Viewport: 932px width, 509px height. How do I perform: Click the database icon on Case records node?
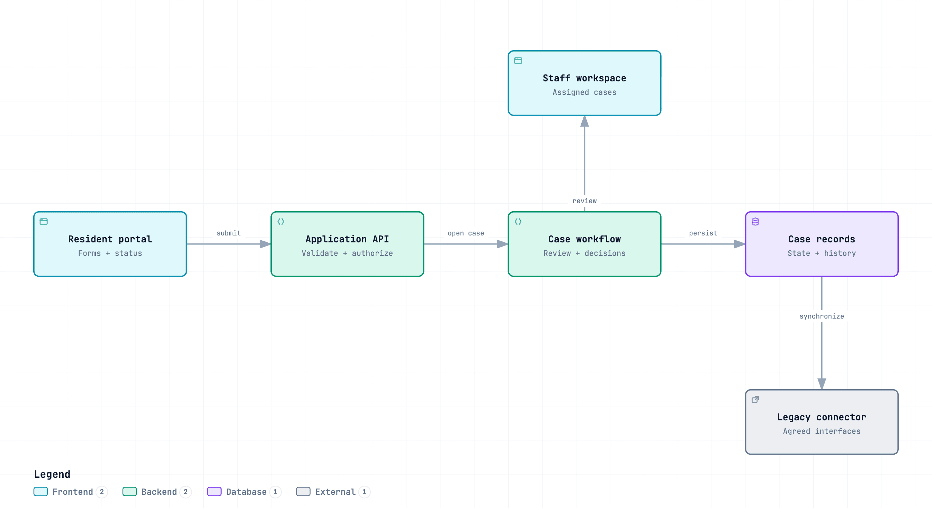coord(755,221)
